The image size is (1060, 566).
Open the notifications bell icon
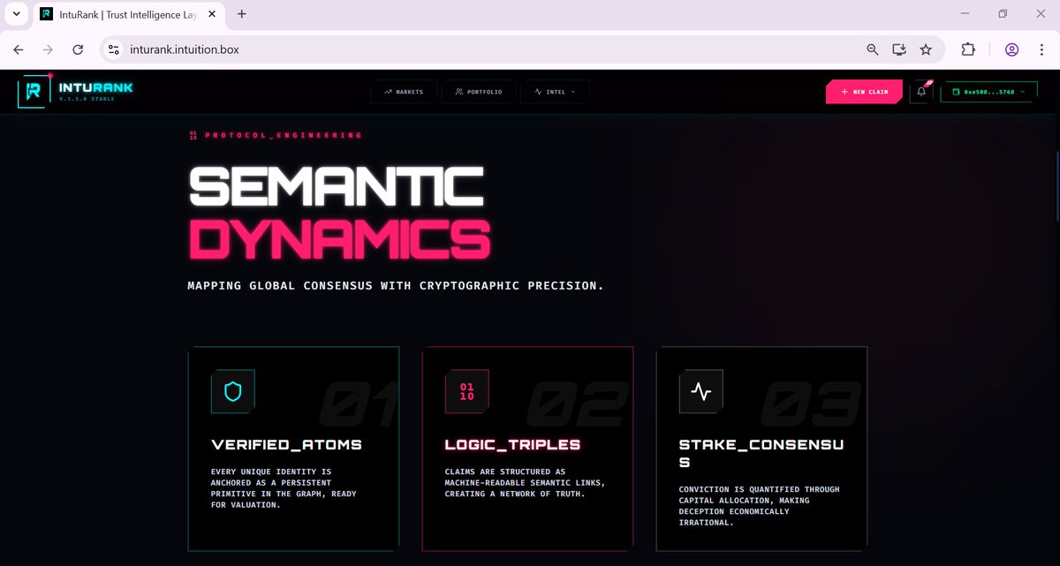tap(921, 92)
